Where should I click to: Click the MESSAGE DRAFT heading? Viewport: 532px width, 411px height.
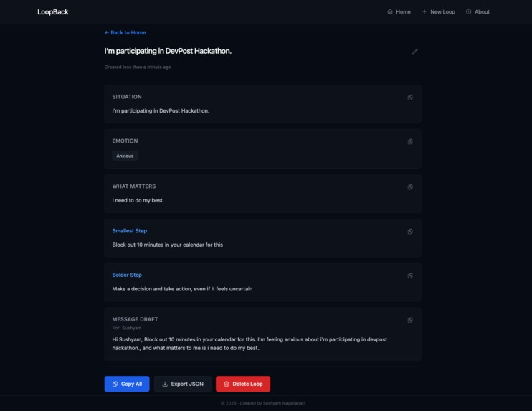(135, 319)
